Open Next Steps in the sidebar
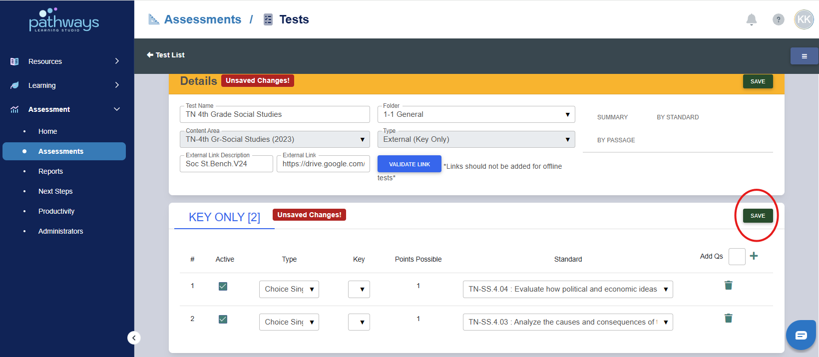 point(55,191)
